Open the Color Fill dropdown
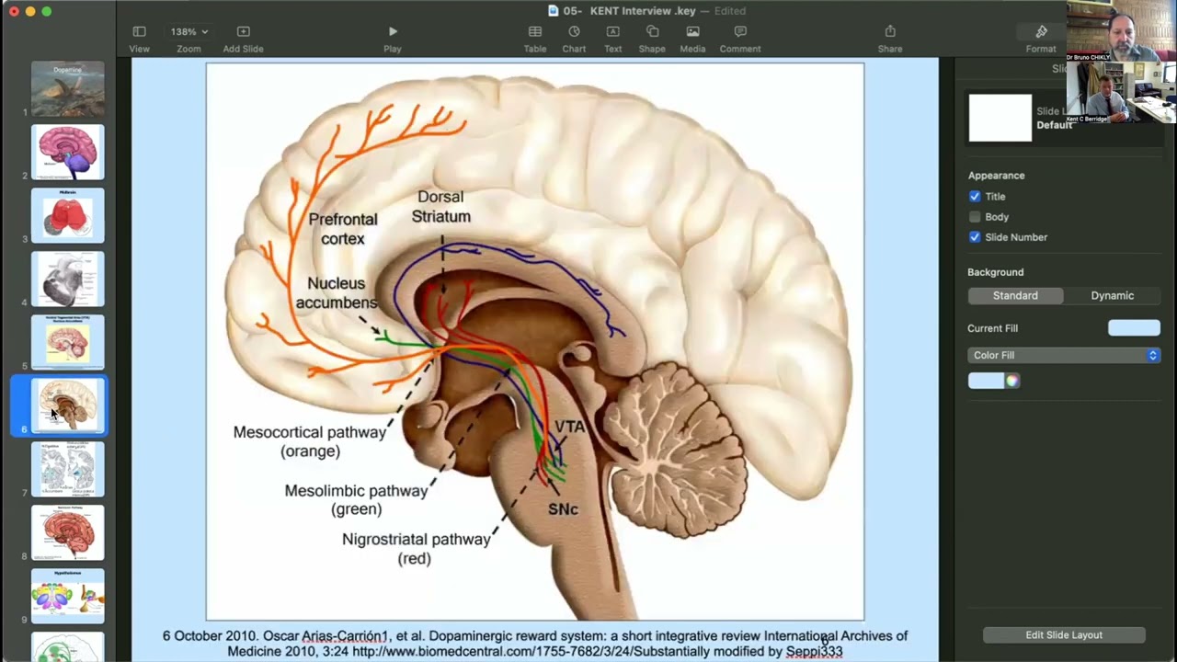Screen dimensions: 1177x662 pyautogui.click(x=1064, y=355)
